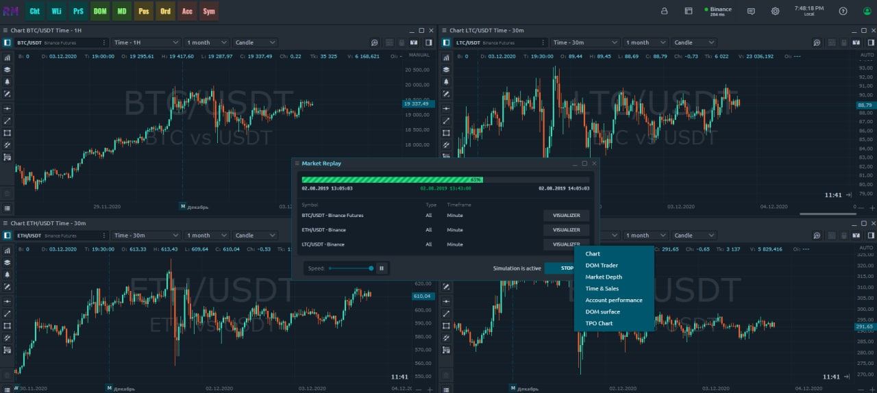Jump to latest bar in LTC/USDT chart
Image resolution: width=877 pixels, height=393 pixels.
(849, 195)
